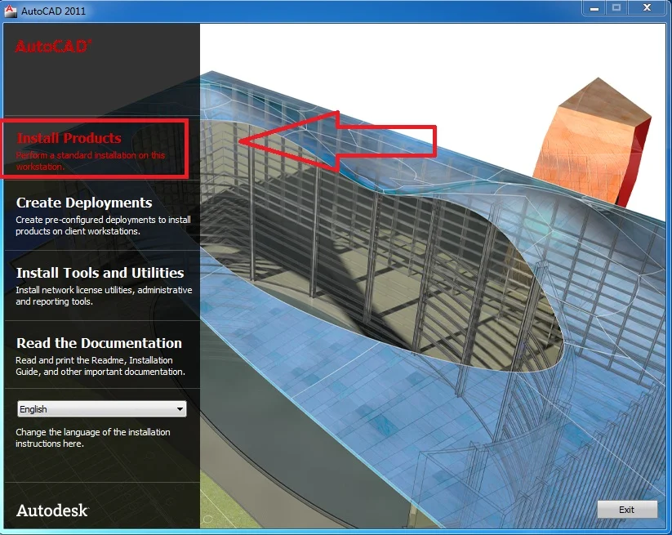This screenshot has height=535, width=672.
Task: Click the Install Products heading
Action: [x=69, y=138]
